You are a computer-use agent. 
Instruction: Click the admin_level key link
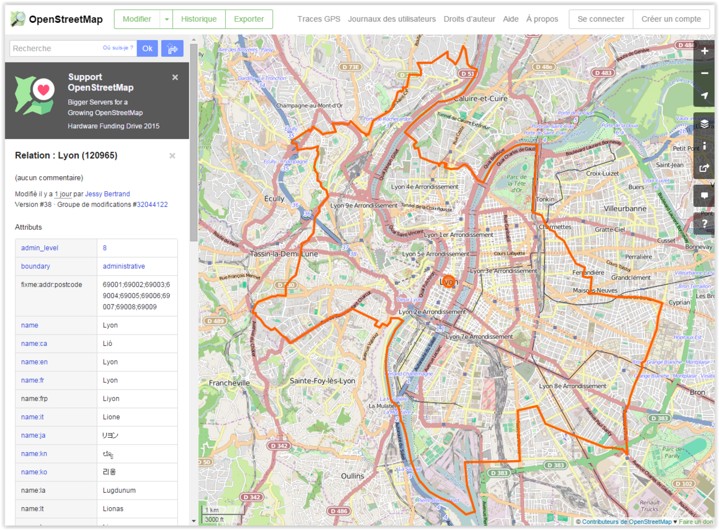[40, 248]
